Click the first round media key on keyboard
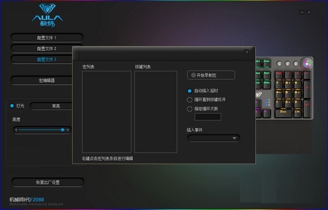The height and width of the screenshot is (210, 328). pyautogui.click(x=279, y=63)
